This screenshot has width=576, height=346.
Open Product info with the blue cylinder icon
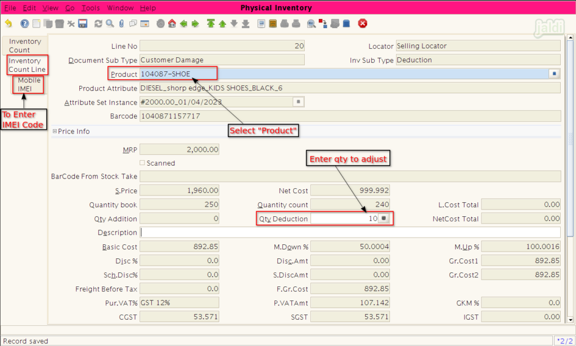(346, 24)
